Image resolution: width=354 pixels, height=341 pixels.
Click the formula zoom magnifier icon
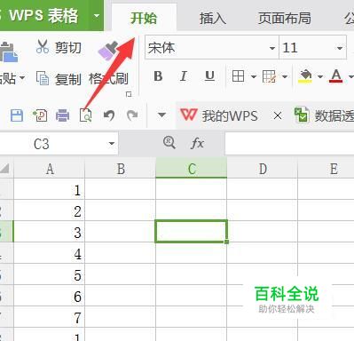tap(169, 143)
